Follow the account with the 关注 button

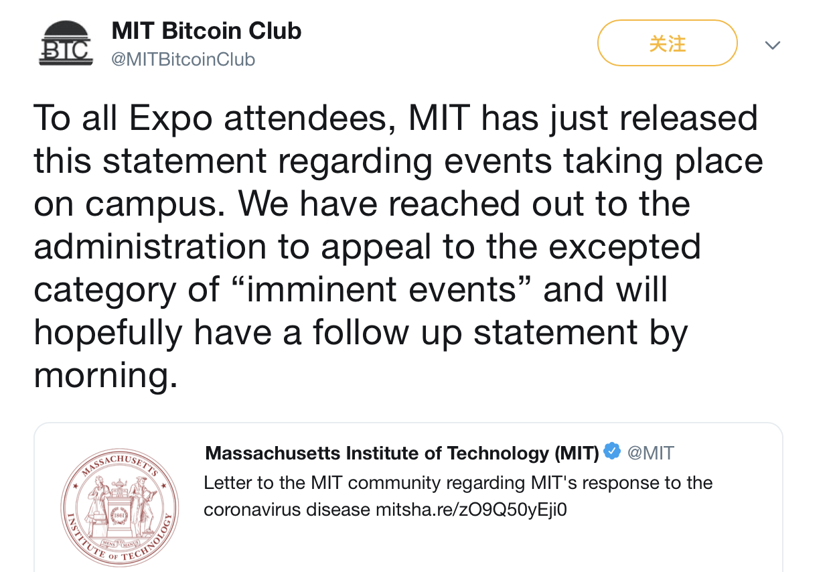pyautogui.click(x=667, y=44)
